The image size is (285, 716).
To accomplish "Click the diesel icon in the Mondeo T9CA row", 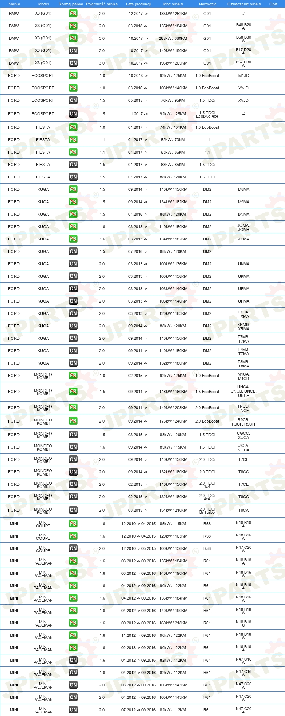I will click(x=73, y=510).
